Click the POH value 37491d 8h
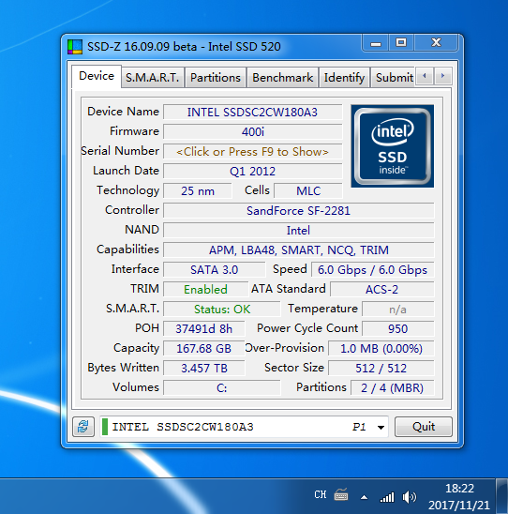The height and width of the screenshot is (514, 508). click(203, 329)
